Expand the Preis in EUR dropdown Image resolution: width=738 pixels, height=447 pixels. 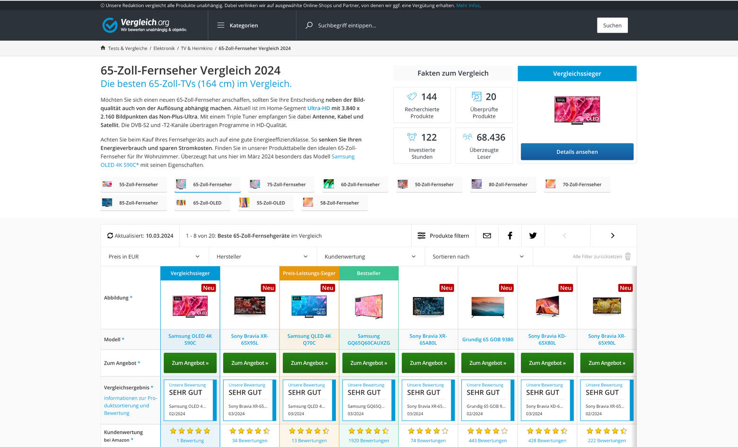pos(154,256)
